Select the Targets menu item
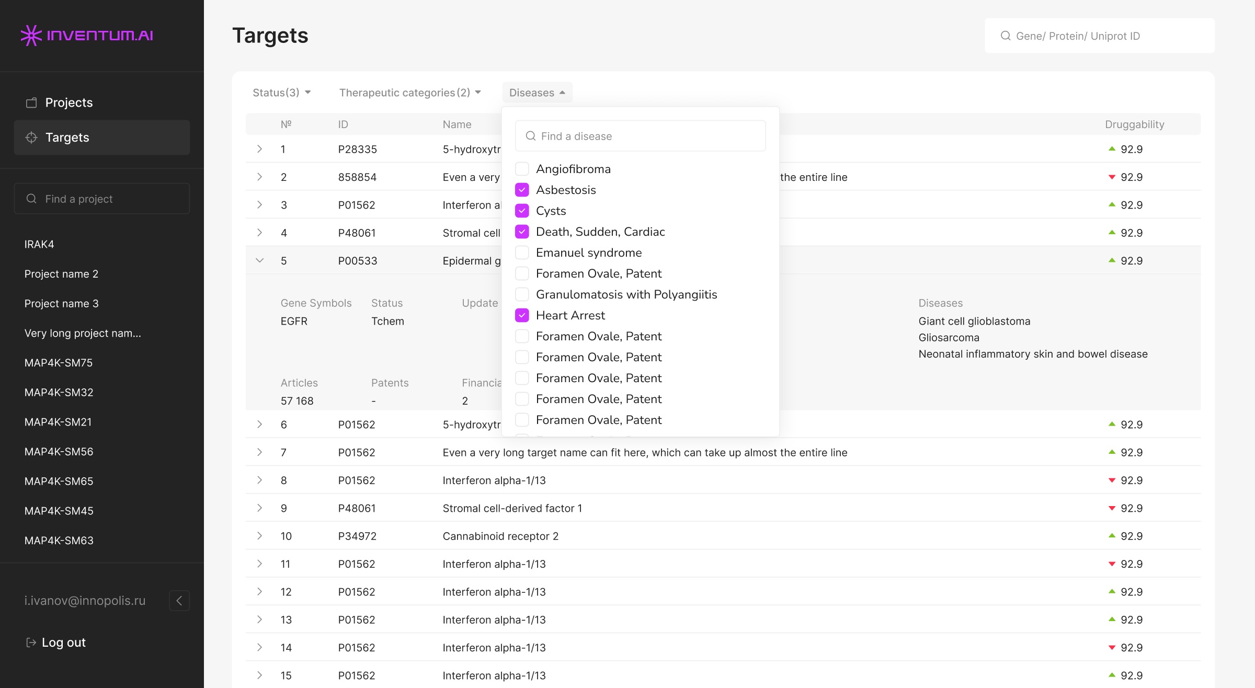 click(x=102, y=137)
